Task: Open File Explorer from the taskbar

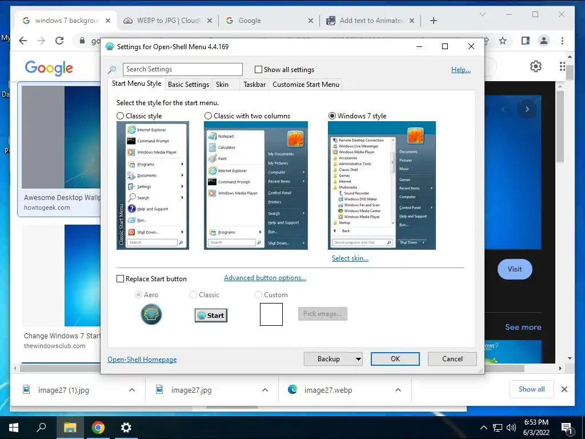Action: (70, 428)
